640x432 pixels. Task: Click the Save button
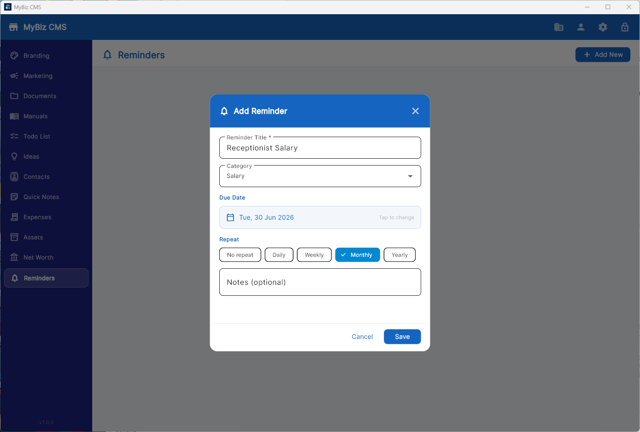[x=402, y=337]
